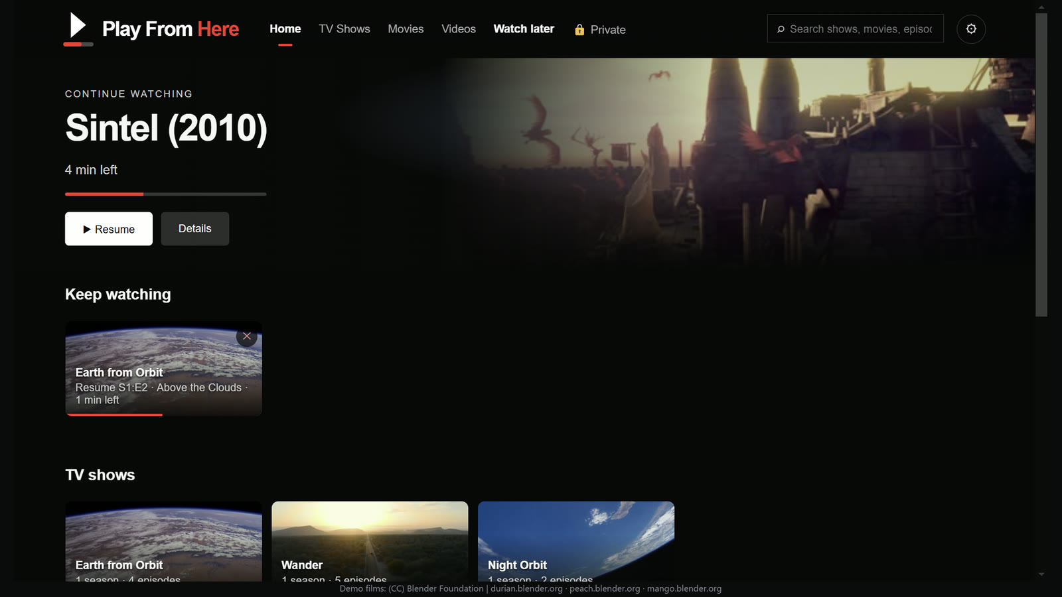Open Earth from Orbit in TV shows

[164, 541]
